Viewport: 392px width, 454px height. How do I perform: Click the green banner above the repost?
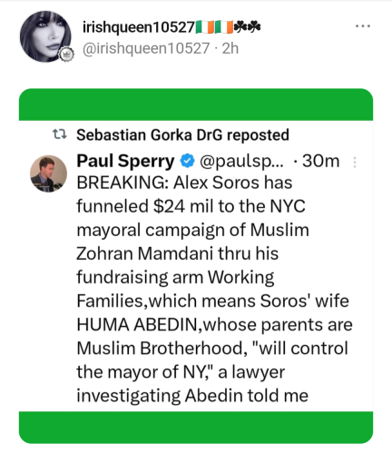pyautogui.click(x=196, y=104)
